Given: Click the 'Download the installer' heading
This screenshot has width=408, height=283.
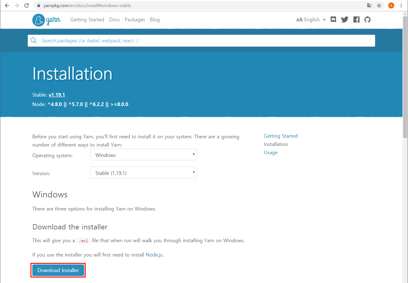Looking at the screenshot, I should tap(70, 227).
